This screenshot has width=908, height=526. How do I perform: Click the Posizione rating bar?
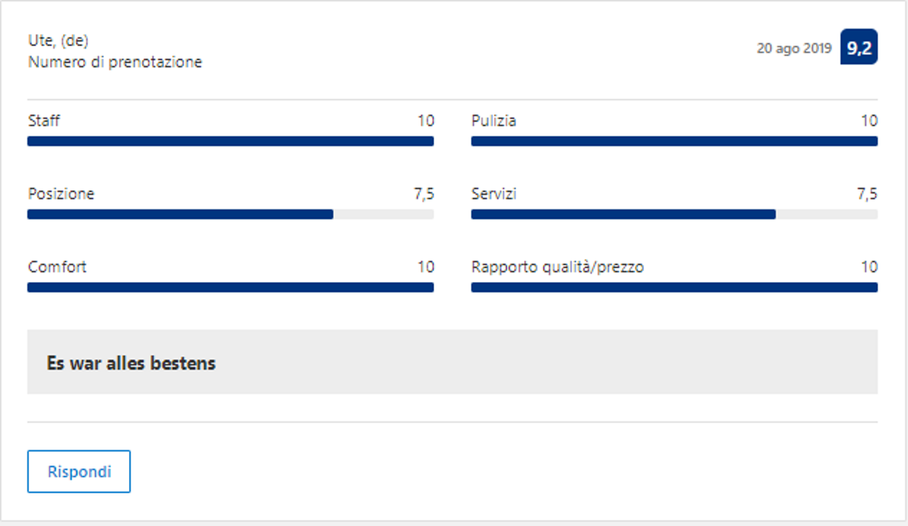[230, 214]
